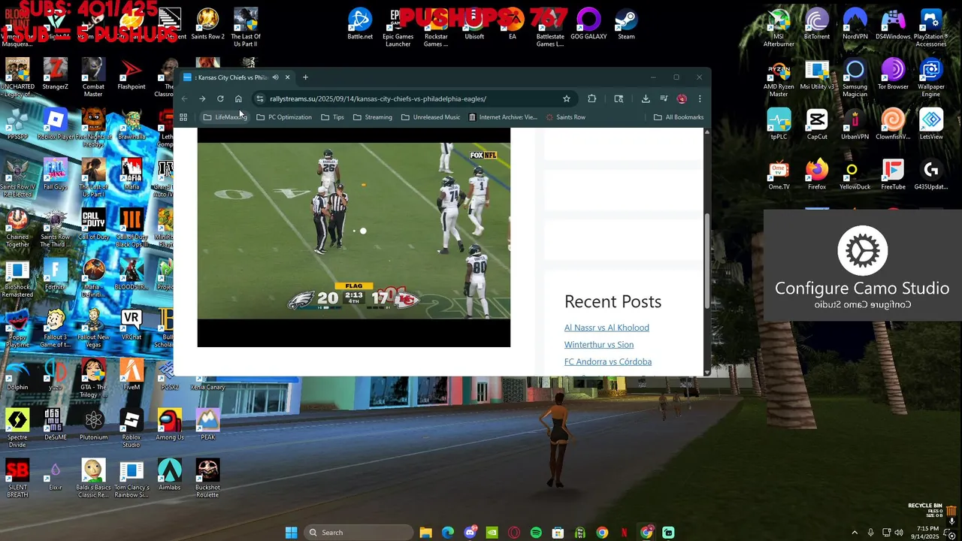Open the Ubisoft desktop shortcut
Viewport: 962px width, 541px height.
[474, 25]
